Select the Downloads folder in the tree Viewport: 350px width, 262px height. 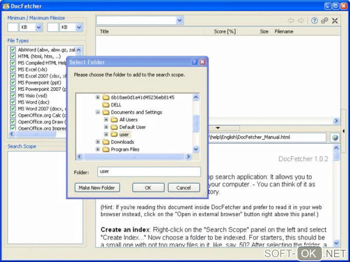(x=122, y=142)
